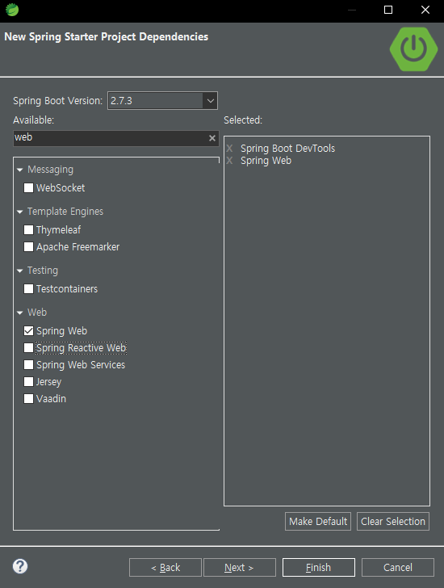Image resolution: width=444 pixels, height=588 pixels.
Task: Click the Spring leaf icon in title bar
Action: 12,10
